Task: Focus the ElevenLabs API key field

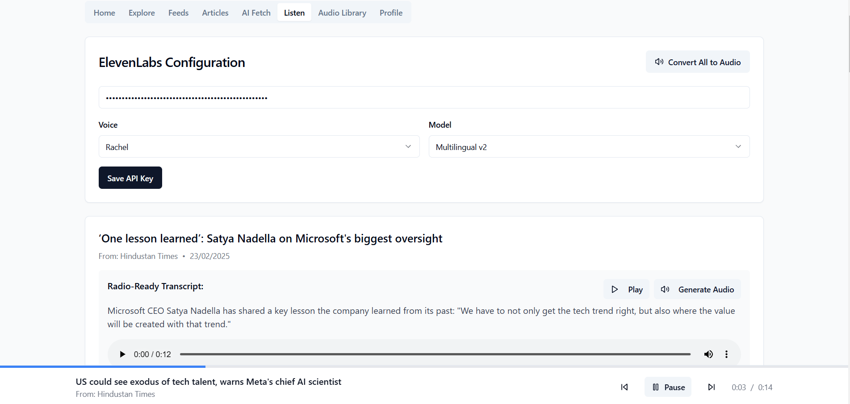Action: (x=424, y=97)
